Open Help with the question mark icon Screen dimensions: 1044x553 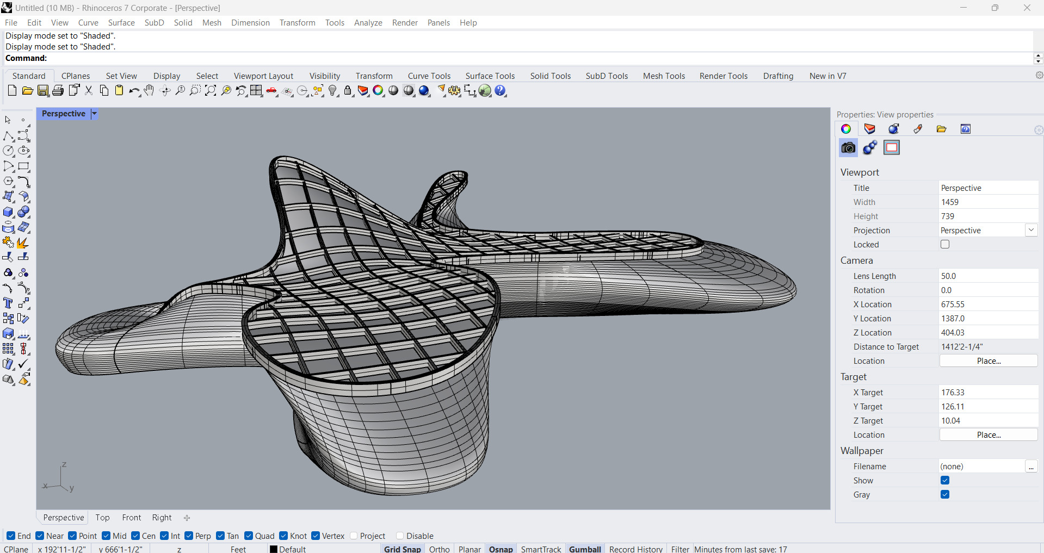501,91
